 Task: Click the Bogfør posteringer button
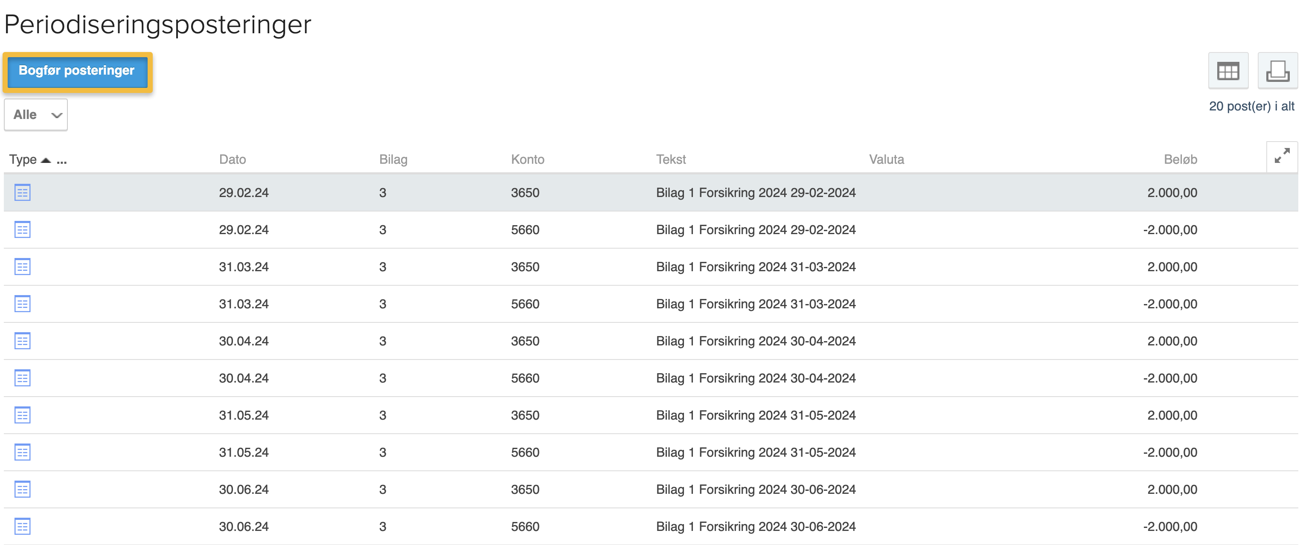click(x=77, y=71)
